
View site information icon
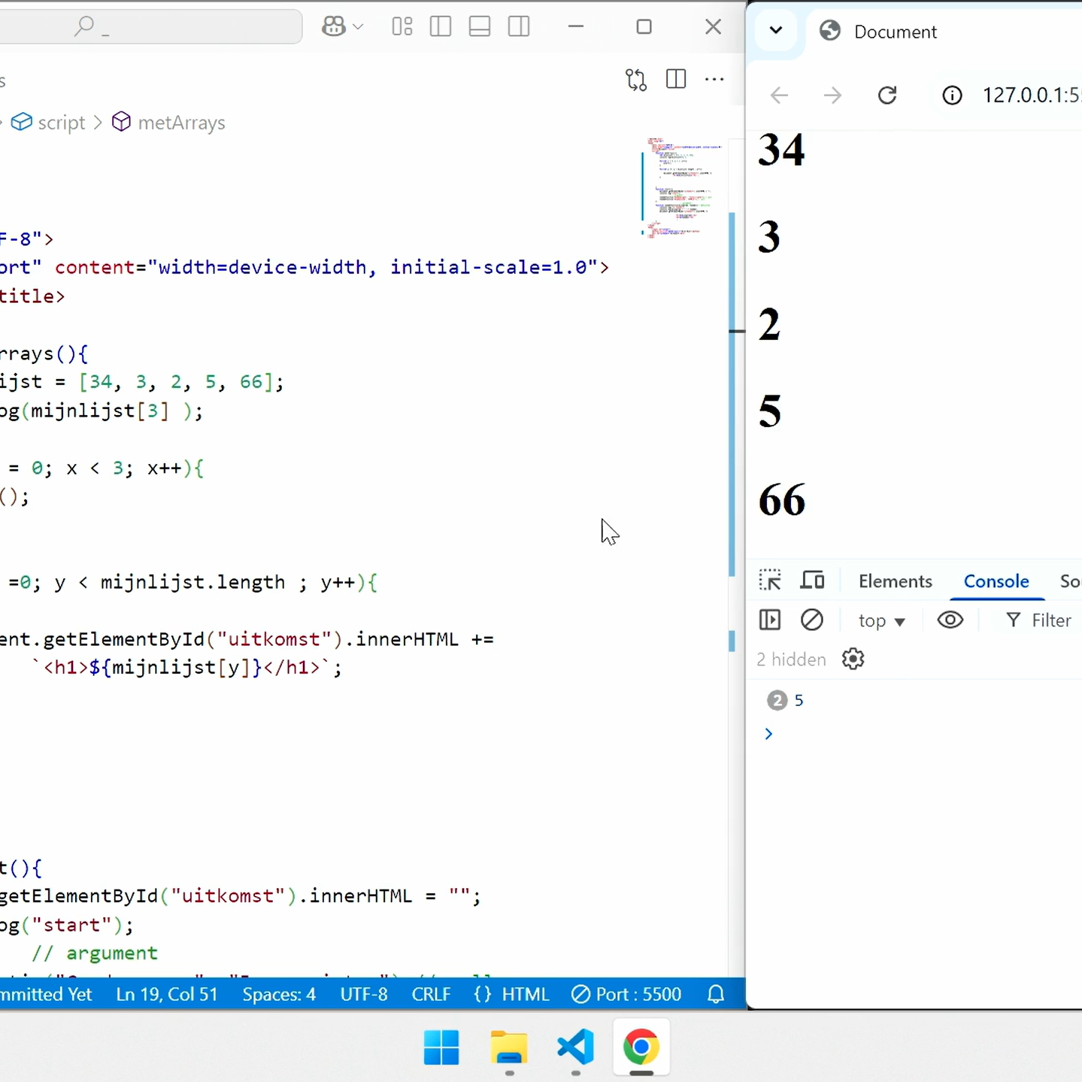[x=952, y=95]
